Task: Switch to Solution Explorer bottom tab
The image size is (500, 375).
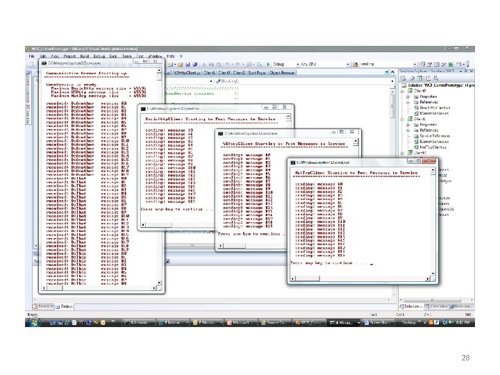Action: click(x=412, y=306)
